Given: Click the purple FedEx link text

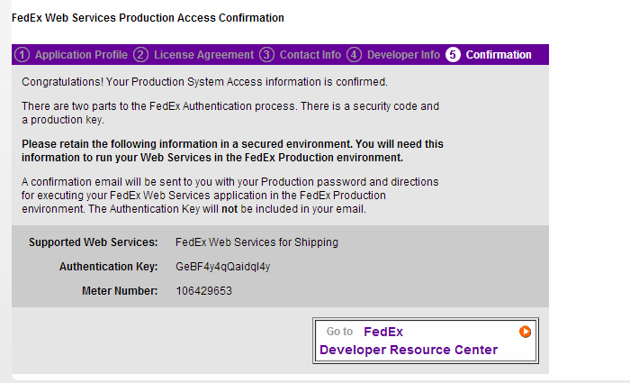Looking at the screenshot, I should point(383,332).
